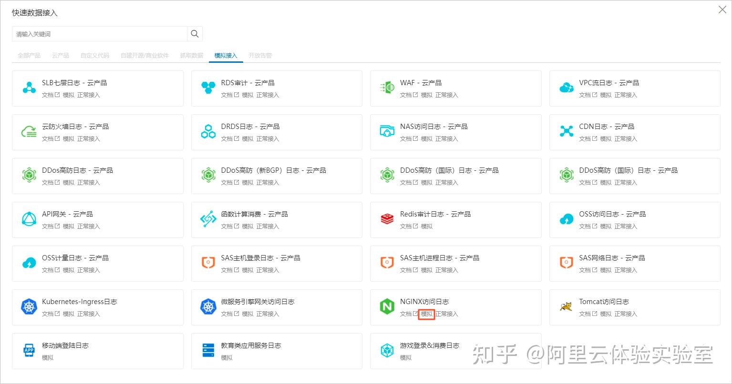Open the 微服务引擎网关访问日志 icon
Screen dimensions: 732x384
[x=208, y=307]
